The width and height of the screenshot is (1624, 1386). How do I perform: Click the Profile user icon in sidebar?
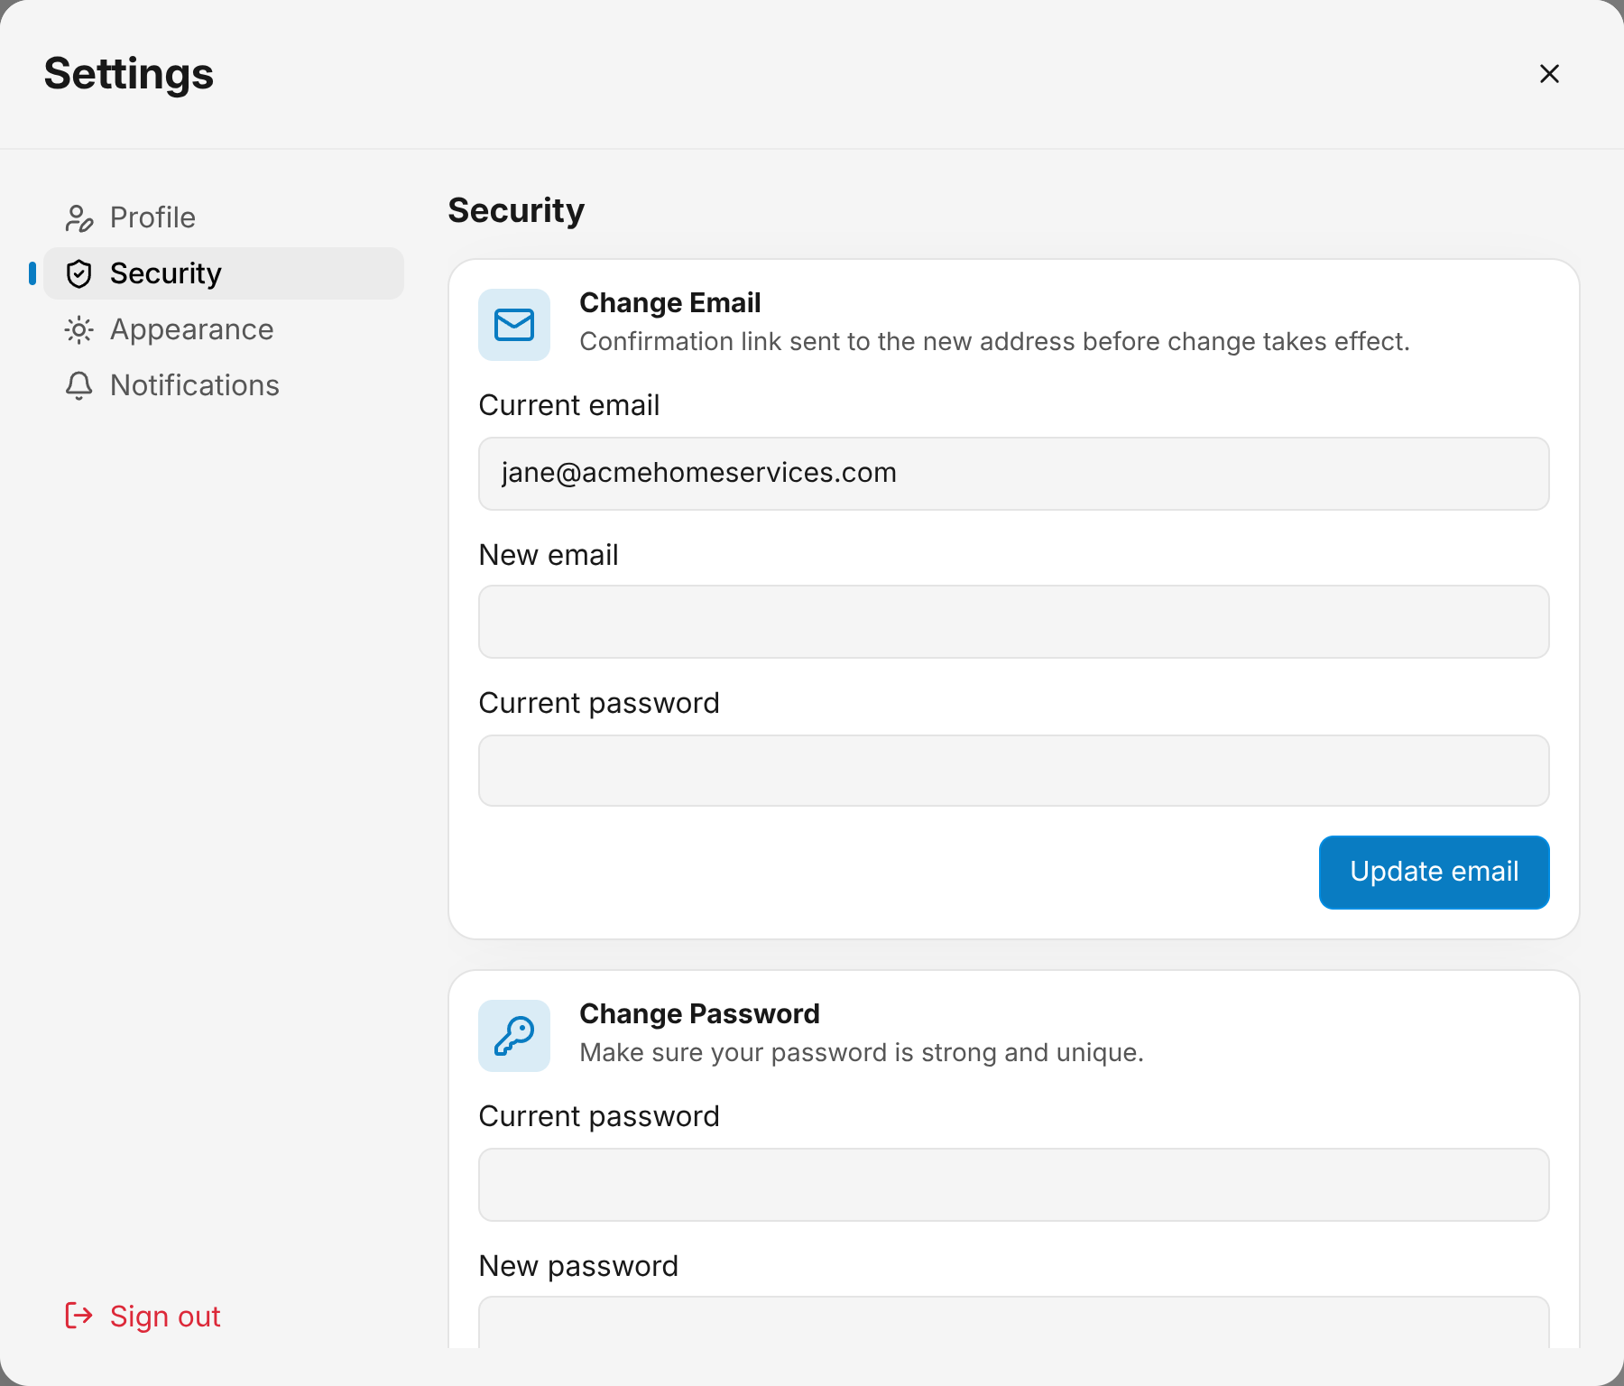pyautogui.click(x=78, y=217)
